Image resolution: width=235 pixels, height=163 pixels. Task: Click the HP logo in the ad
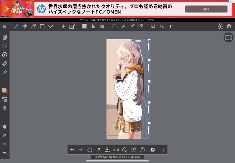(x=41, y=9)
